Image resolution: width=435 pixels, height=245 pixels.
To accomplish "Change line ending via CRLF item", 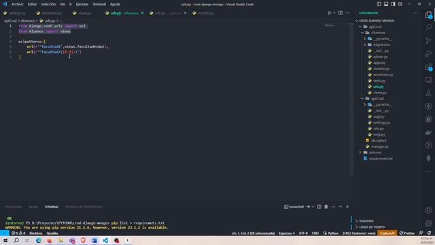I will (315, 233).
